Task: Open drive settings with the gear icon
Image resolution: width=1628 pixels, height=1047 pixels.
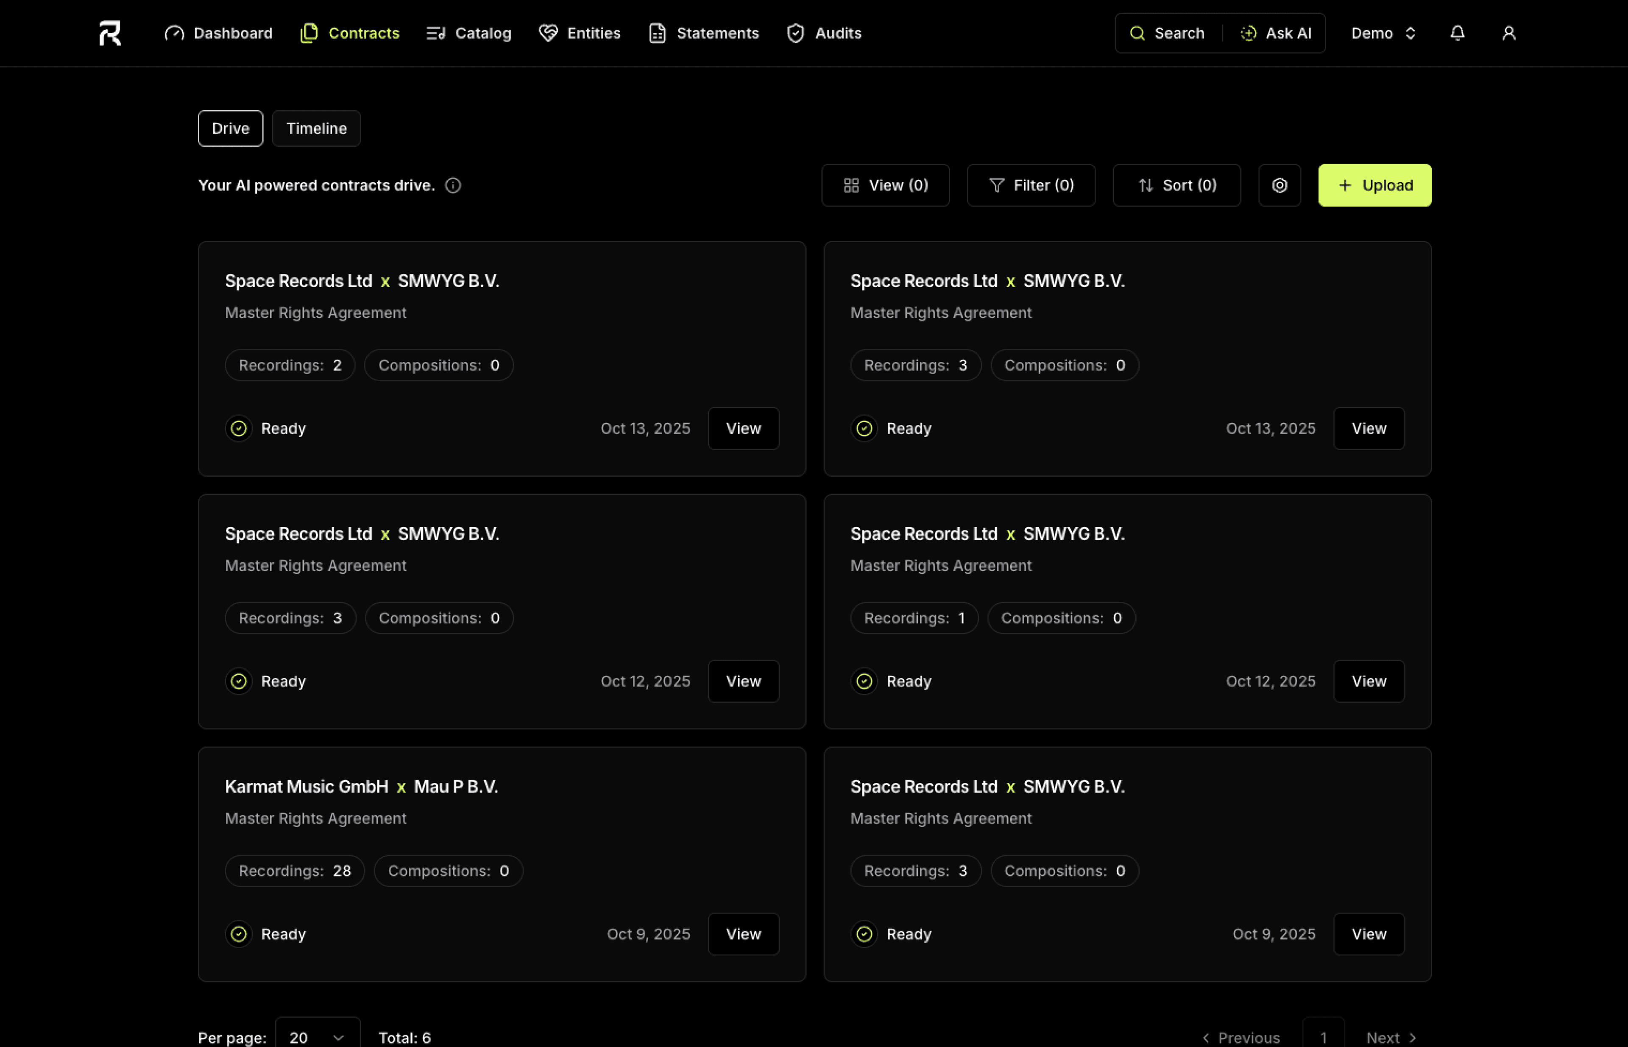Action: [1279, 185]
